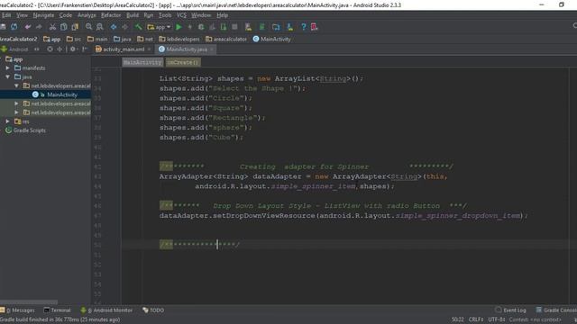Open the Refactor menu
Screen dimensions: 577x324
tap(111, 15)
